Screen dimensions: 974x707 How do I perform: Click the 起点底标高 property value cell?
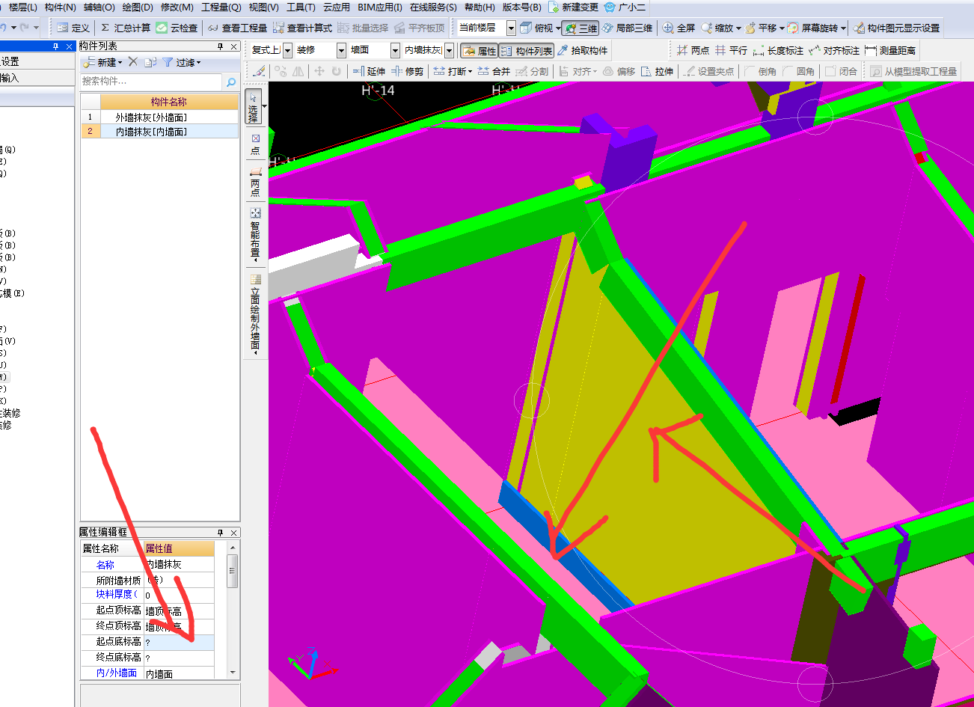pos(179,642)
